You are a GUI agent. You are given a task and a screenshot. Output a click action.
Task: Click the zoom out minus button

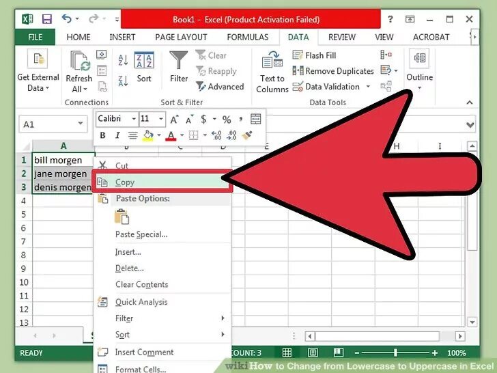357,353
